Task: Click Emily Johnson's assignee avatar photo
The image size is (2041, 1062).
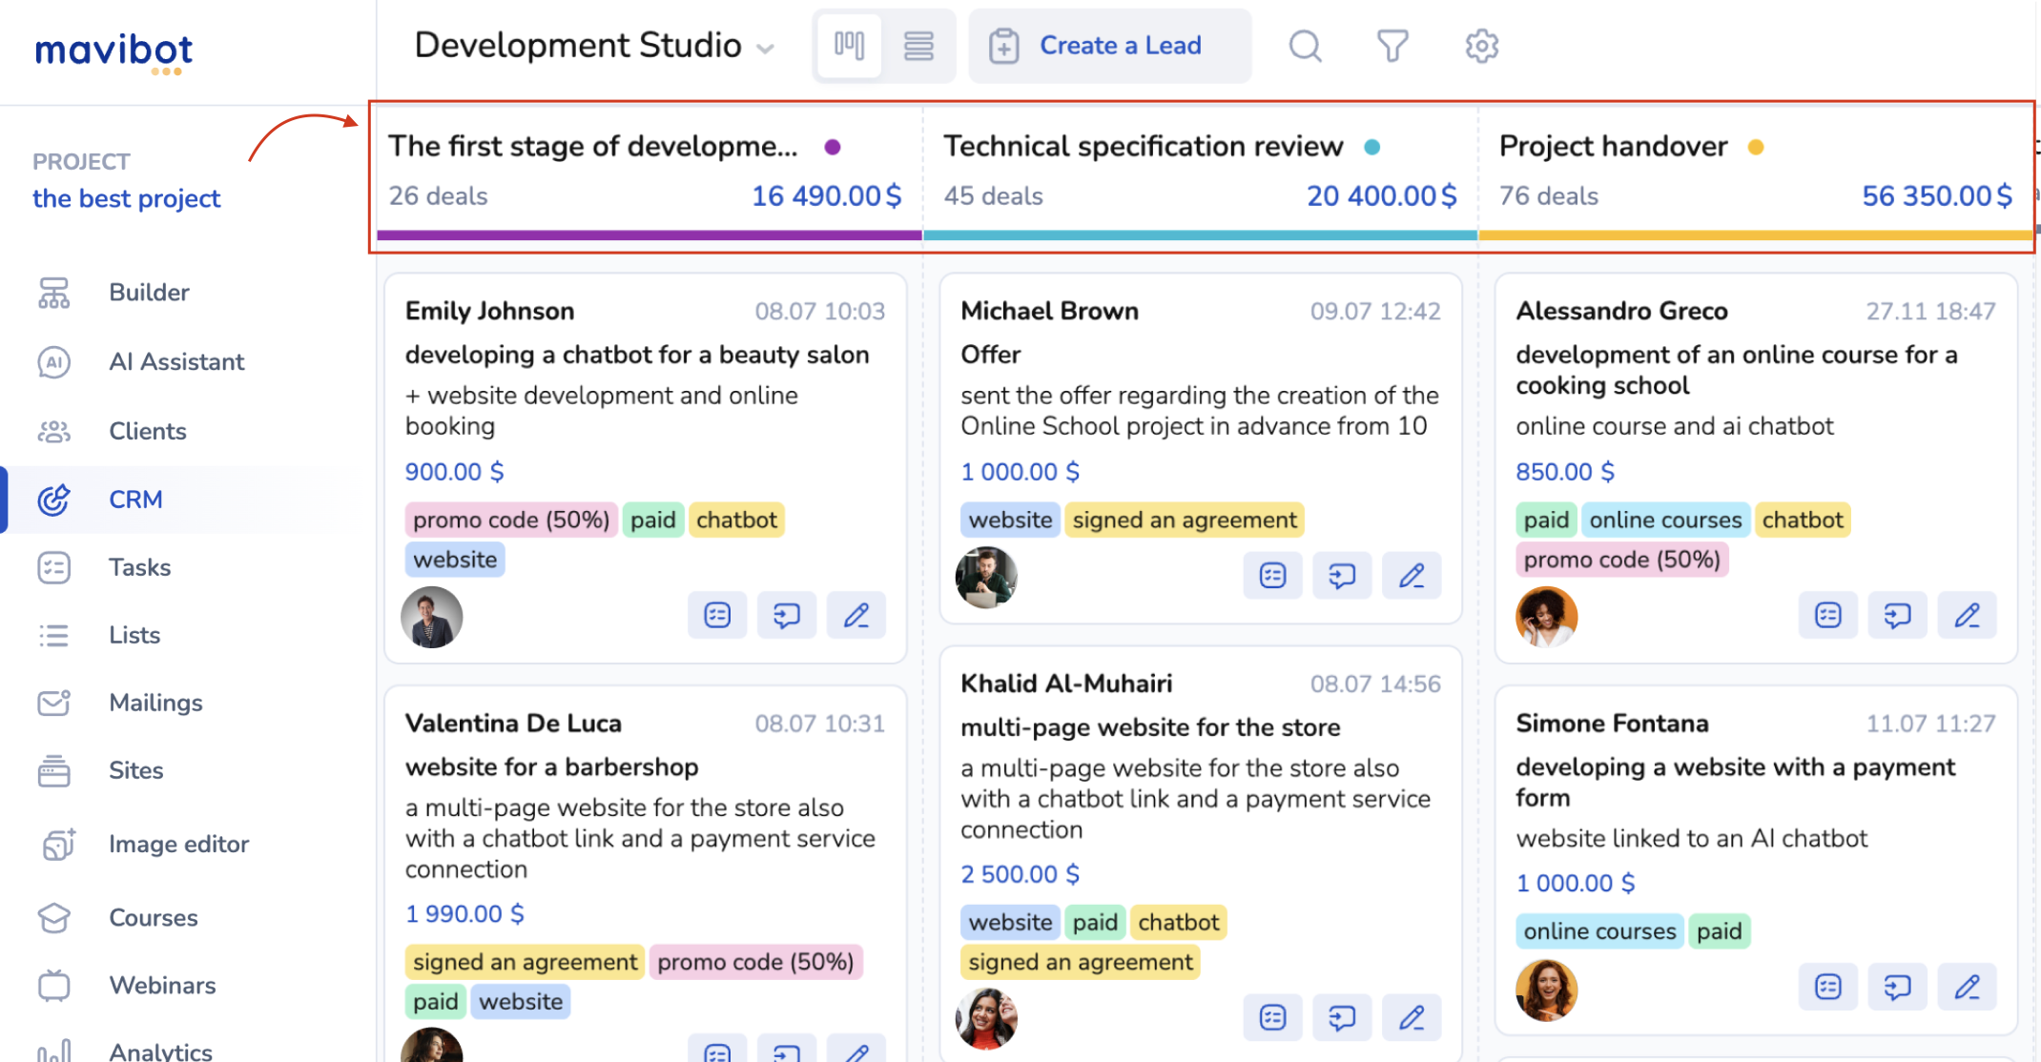Action: pos(432,617)
